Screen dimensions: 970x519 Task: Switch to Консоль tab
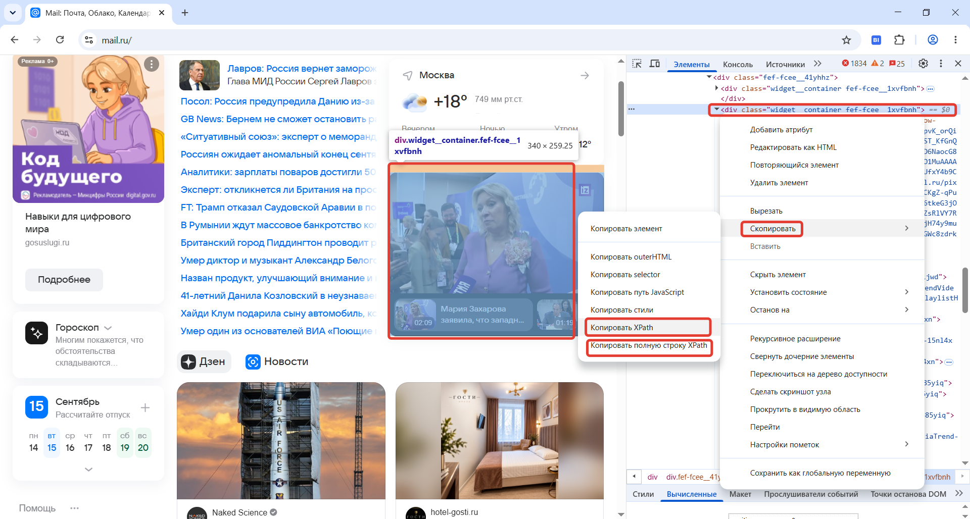click(738, 64)
